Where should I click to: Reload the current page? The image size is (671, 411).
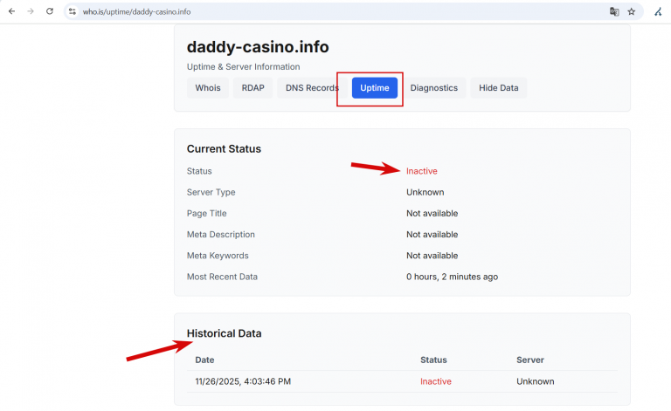click(x=50, y=11)
